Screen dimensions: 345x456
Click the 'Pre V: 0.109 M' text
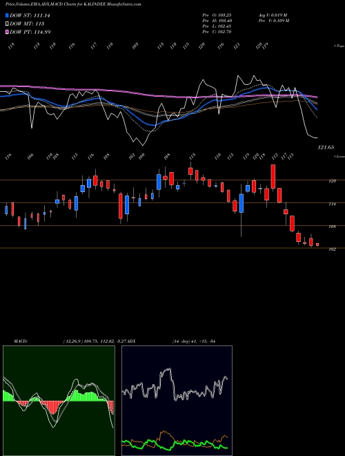273,21
